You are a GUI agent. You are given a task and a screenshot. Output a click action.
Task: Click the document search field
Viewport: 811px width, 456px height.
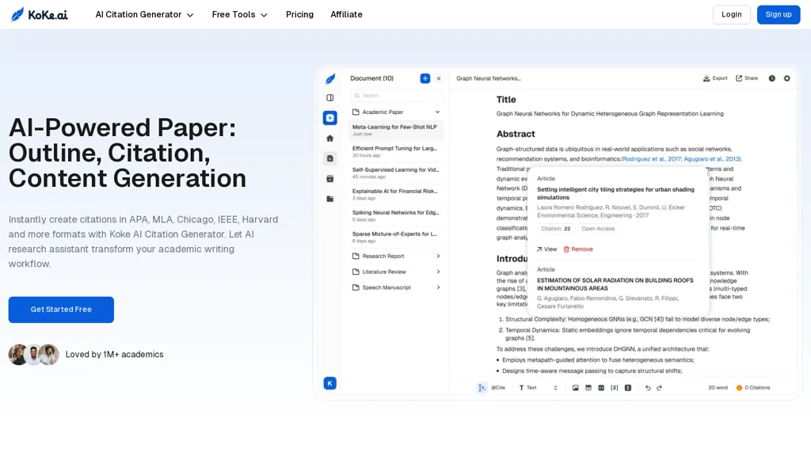[x=396, y=95]
